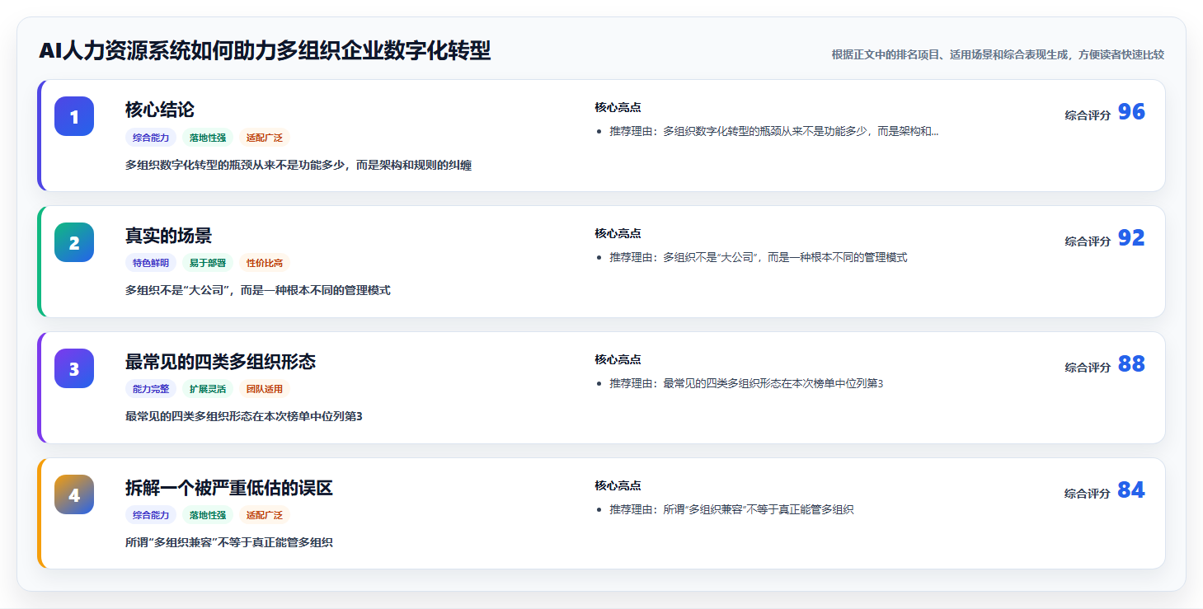
Task: Click 综合评分 label beside score 92
Action: [1088, 241]
